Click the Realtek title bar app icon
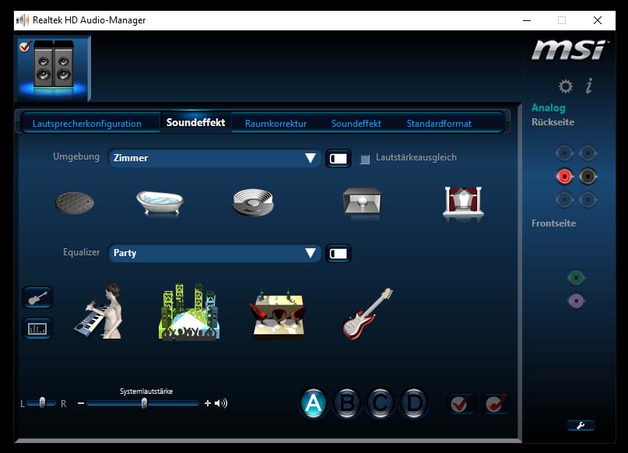Image resolution: width=628 pixels, height=453 pixels. click(x=23, y=20)
